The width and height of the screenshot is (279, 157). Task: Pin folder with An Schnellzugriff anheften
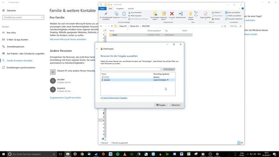(x=106, y=16)
